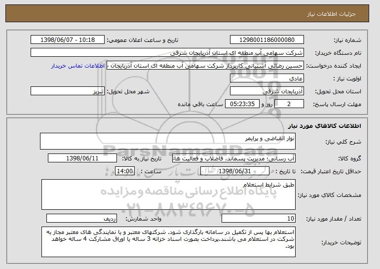380x269 pixels.
Task: Click the label تعداد / مقدار مورد نیاز
Action: [x=334, y=219]
